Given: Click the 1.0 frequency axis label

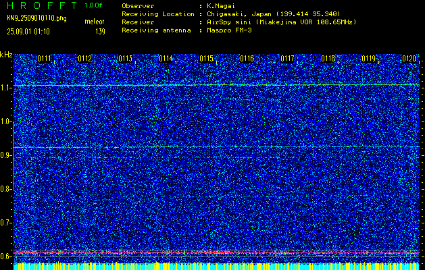Looking at the screenshot, I should (x=5, y=122).
